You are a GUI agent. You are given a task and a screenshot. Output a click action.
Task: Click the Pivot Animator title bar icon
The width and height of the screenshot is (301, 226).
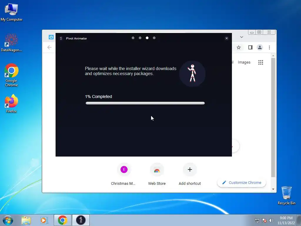coord(61,39)
